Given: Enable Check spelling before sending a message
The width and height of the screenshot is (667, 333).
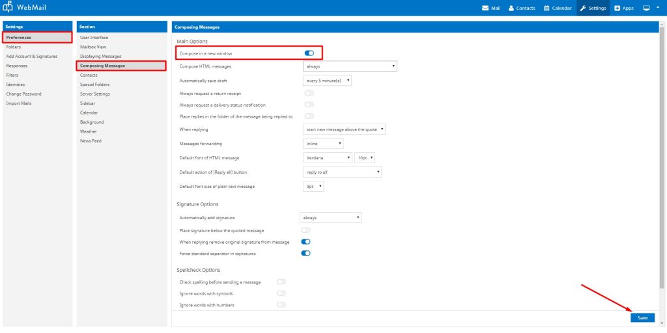Looking at the screenshot, I should [281, 282].
